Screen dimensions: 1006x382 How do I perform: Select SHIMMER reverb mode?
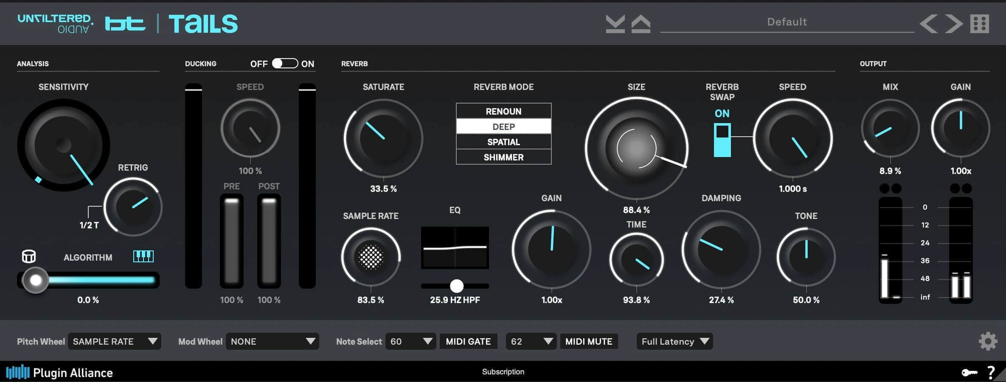(503, 157)
